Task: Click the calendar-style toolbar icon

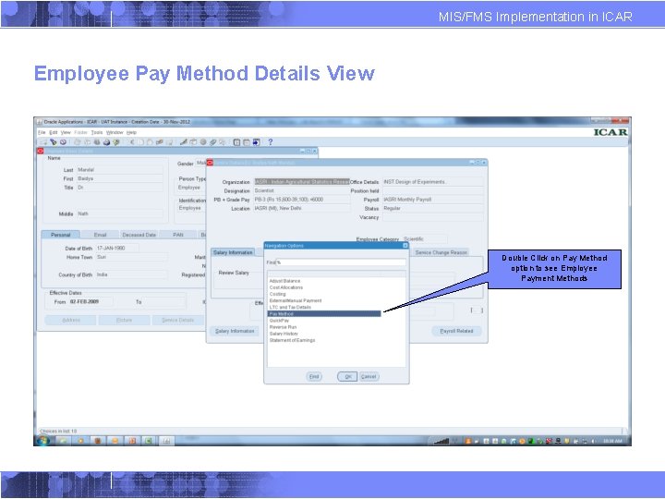Action: [x=247, y=142]
